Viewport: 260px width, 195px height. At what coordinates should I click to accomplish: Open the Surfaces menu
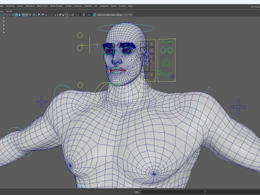(x=78, y=6)
